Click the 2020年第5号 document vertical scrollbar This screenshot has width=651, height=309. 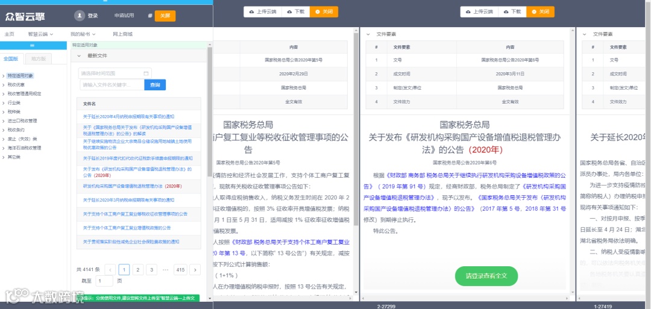(x=356, y=128)
